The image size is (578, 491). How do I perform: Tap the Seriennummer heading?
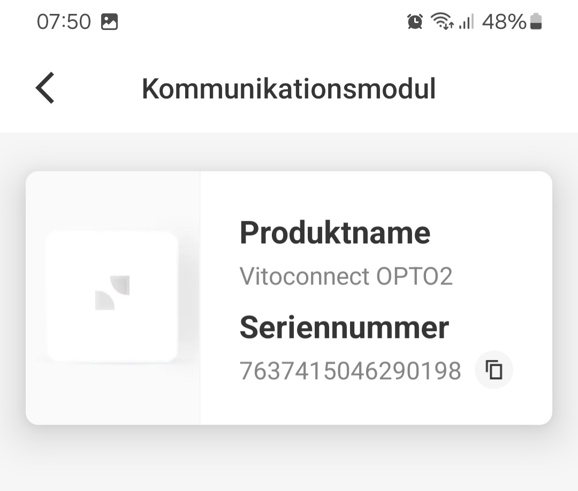point(344,327)
